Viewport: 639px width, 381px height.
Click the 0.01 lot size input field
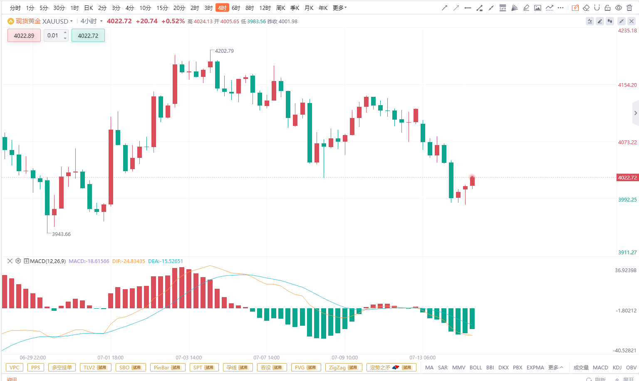53,35
